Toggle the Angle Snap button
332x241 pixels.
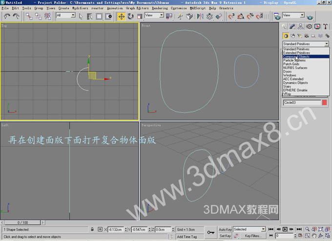click(x=241, y=16)
